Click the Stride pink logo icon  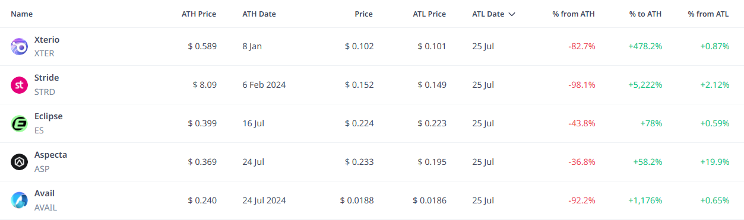click(20, 85)
